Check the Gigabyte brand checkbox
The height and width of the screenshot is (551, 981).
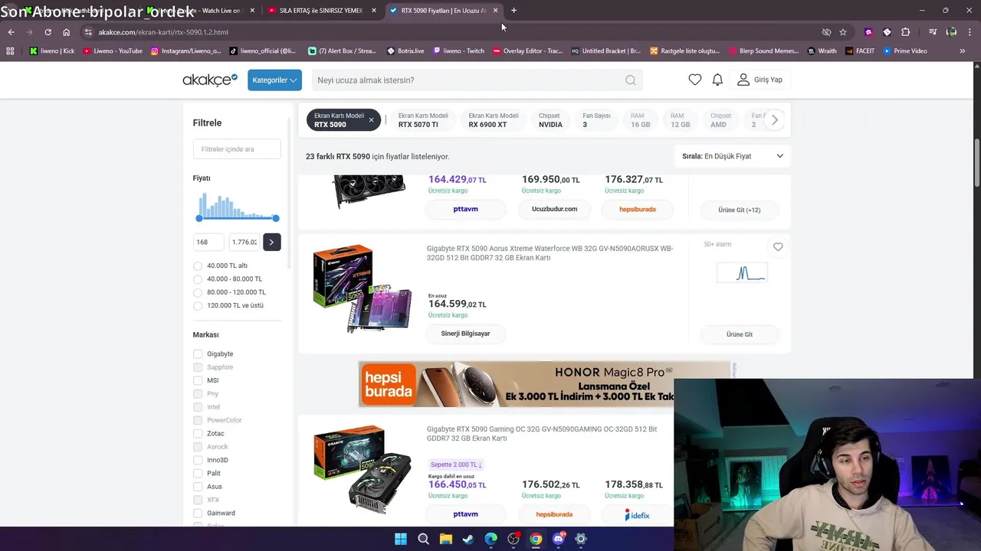pos(198,354)
